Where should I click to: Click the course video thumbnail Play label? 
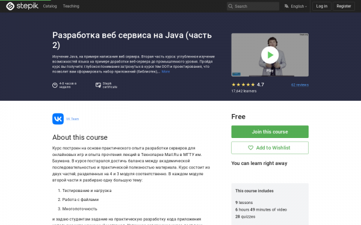270,70
